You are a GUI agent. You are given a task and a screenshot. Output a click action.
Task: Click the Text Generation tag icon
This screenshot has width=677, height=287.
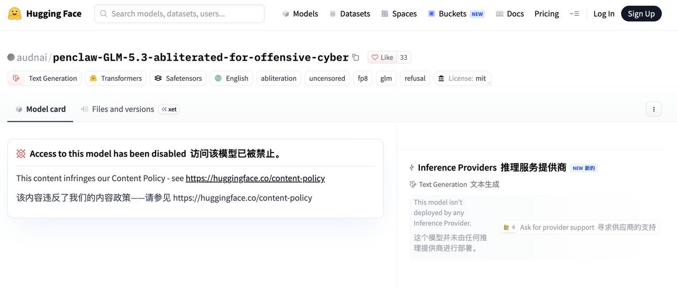(x=16, y=78)
